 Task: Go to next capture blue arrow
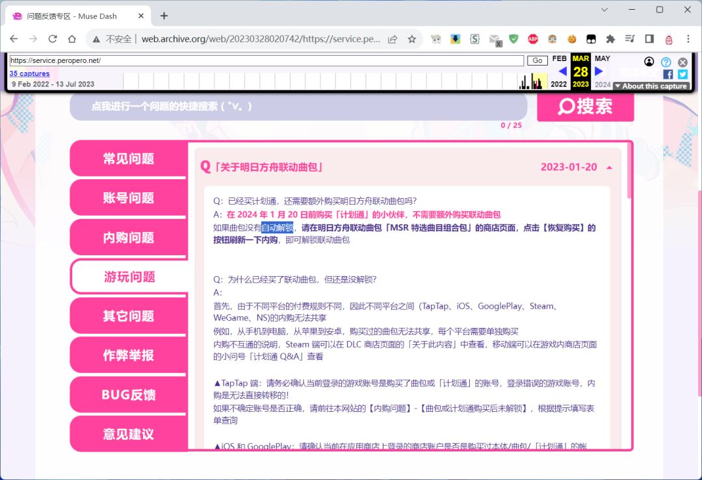pos(599,71)
